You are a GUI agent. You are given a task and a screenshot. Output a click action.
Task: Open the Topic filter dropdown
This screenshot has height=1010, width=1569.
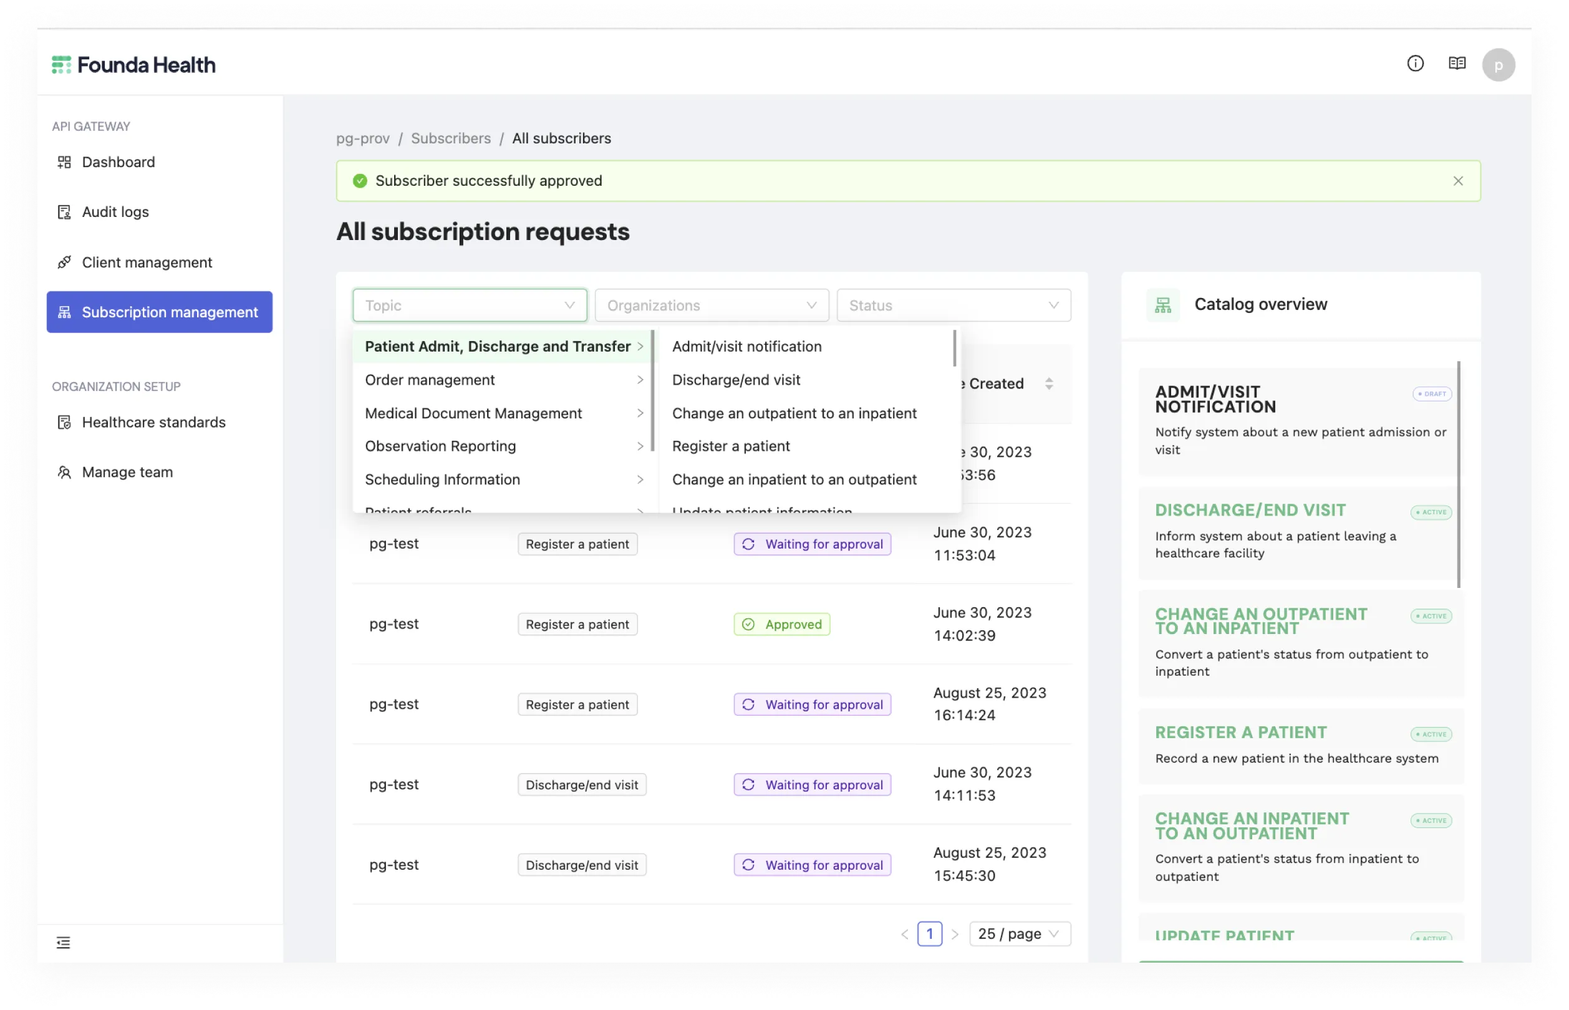click(x=470, y=305)
